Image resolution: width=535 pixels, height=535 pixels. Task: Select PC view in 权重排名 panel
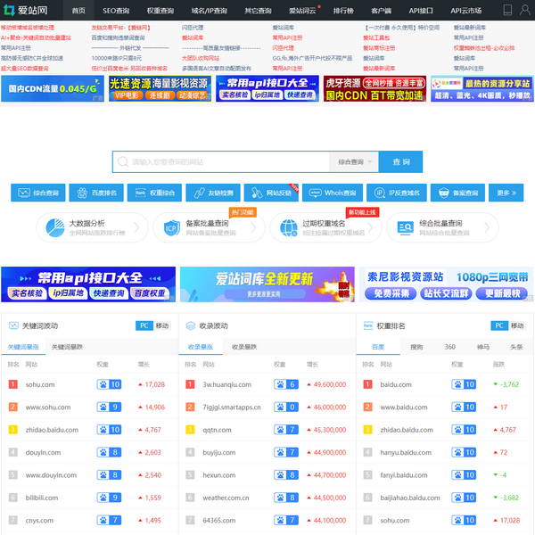coord(500,326)
